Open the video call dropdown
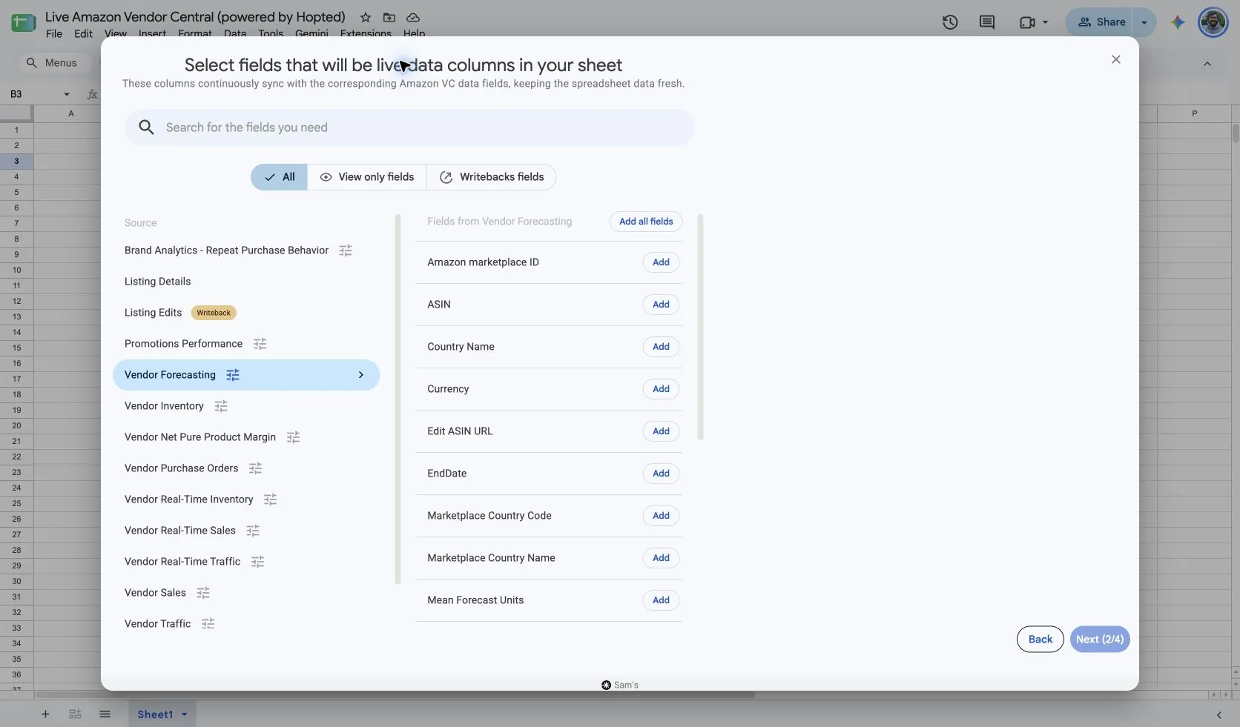1240x727 pixels. [1046, 22]
